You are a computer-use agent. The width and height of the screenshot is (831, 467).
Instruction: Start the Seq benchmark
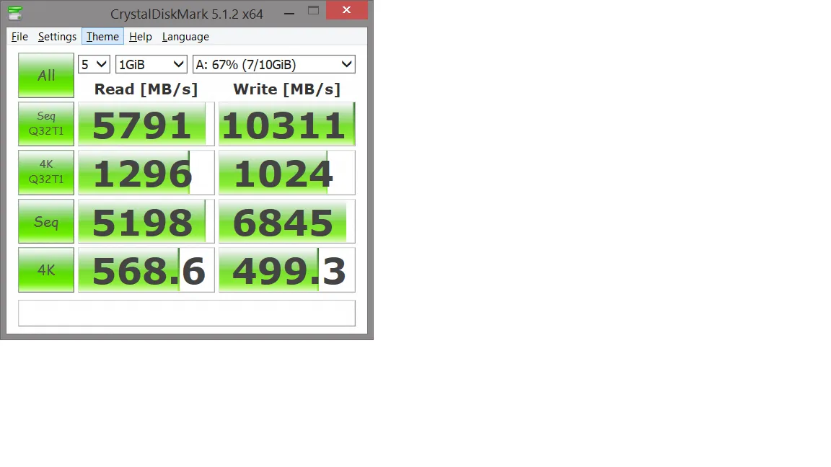coord(46,221)
